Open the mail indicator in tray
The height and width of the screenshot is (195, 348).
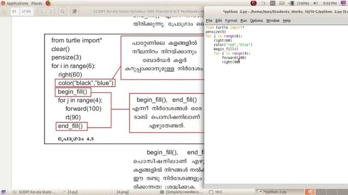282,3
